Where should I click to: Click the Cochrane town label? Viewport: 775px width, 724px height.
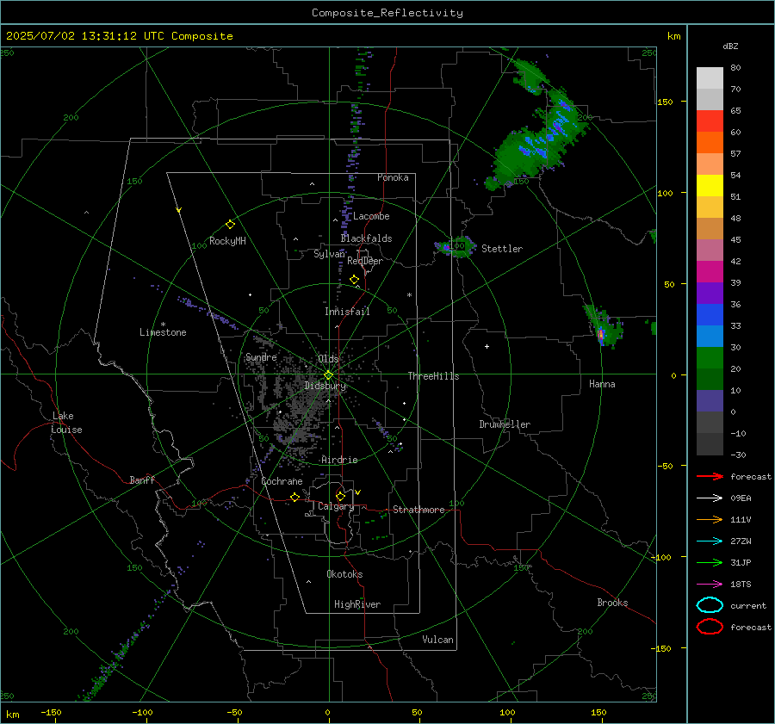(x=282, y=481)
